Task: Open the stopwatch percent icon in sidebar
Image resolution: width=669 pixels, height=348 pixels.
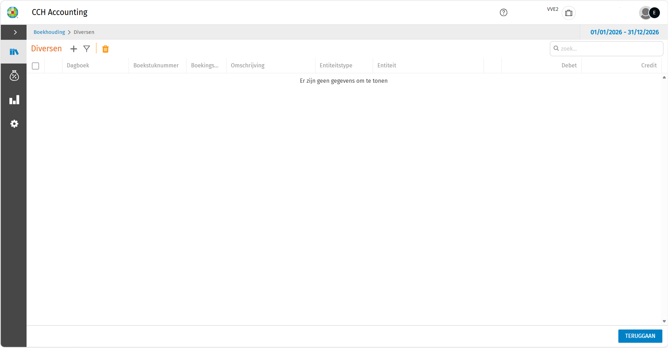Action: pos(14,75)
